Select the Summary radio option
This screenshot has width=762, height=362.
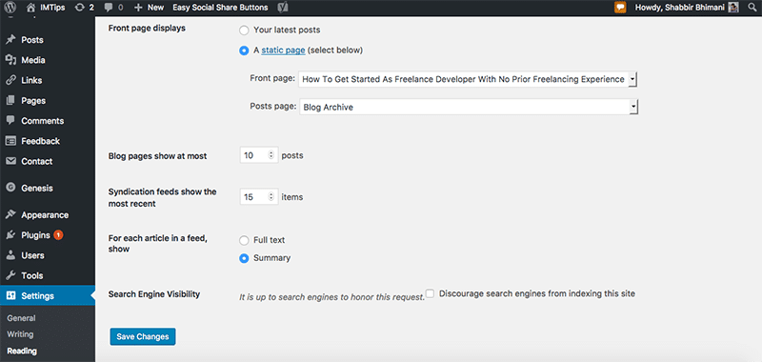coord(244,258)
